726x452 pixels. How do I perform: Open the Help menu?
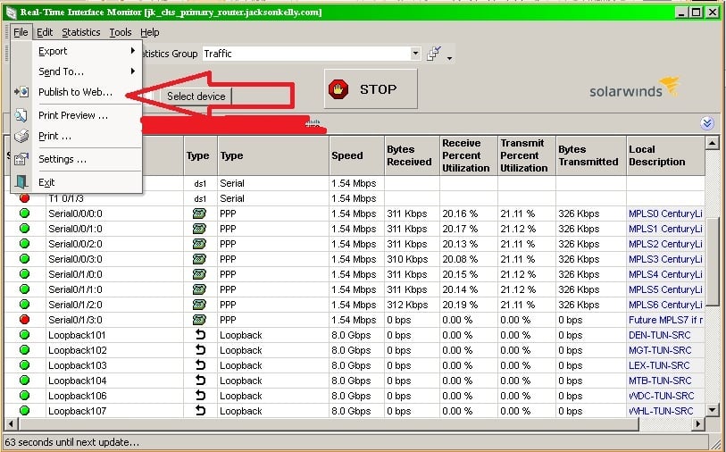[149, 32]
